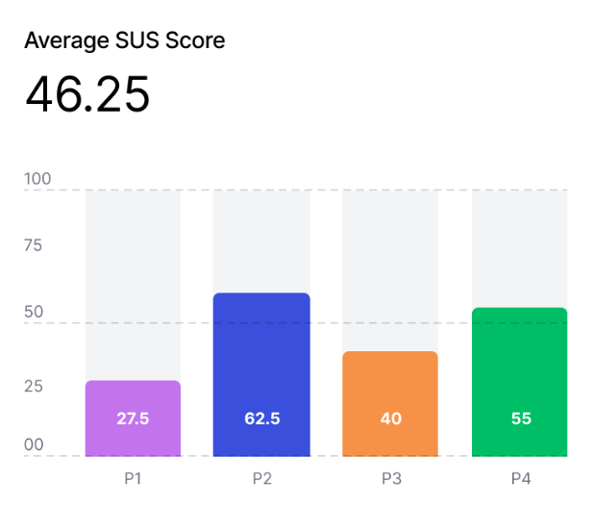Click the 50 y-axis label

tap(34, 313)
